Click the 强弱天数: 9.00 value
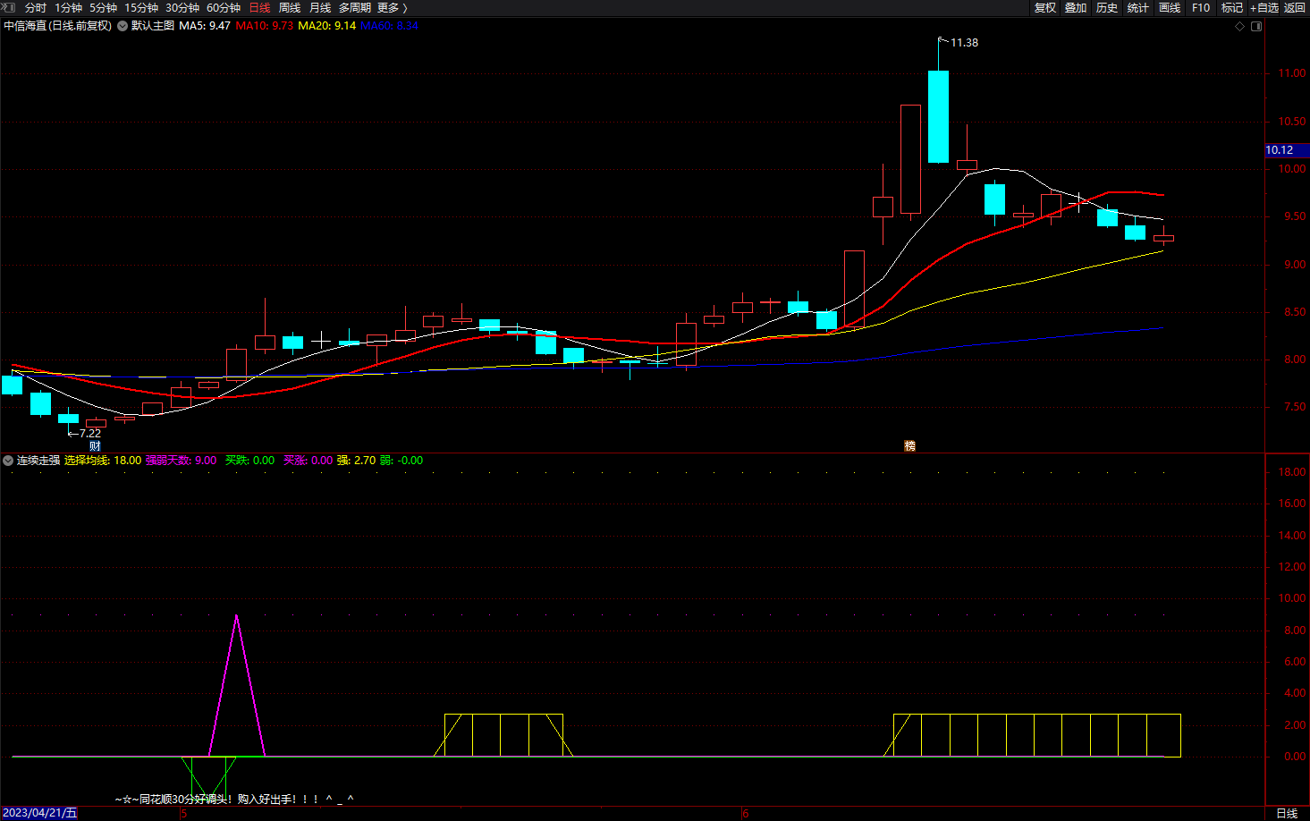Image resolution: width=1310 pixels, height=821 pixels. tap(182, 461)
